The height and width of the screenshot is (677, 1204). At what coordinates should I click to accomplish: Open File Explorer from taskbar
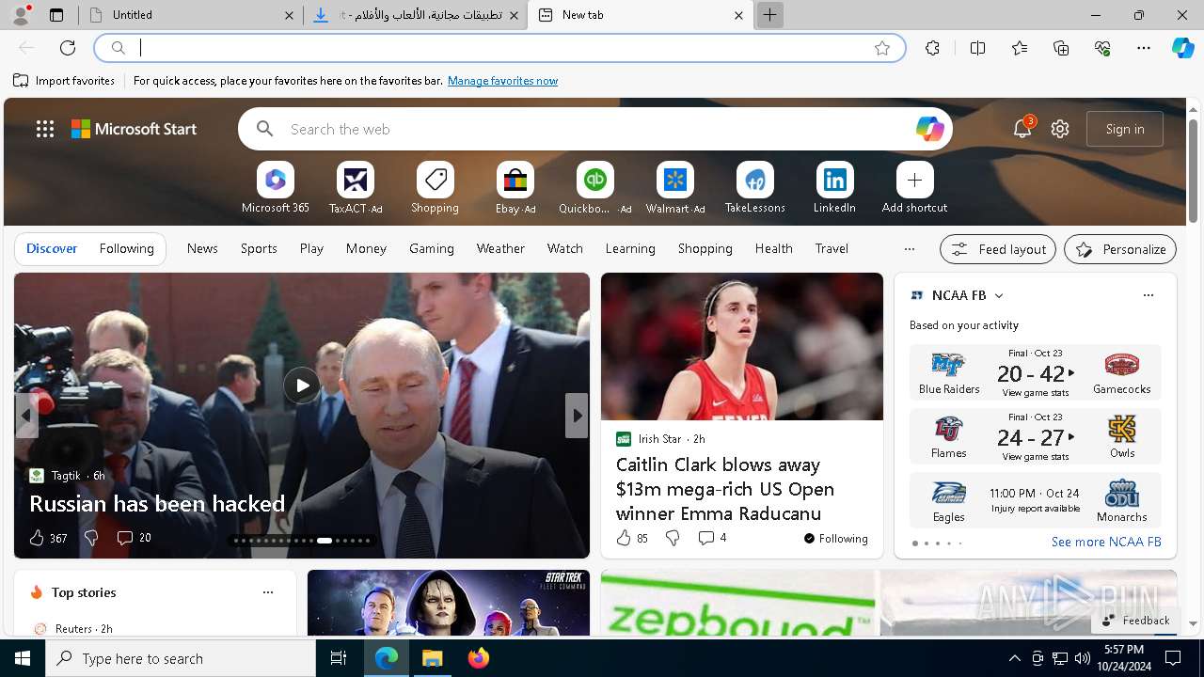point(433,658)
